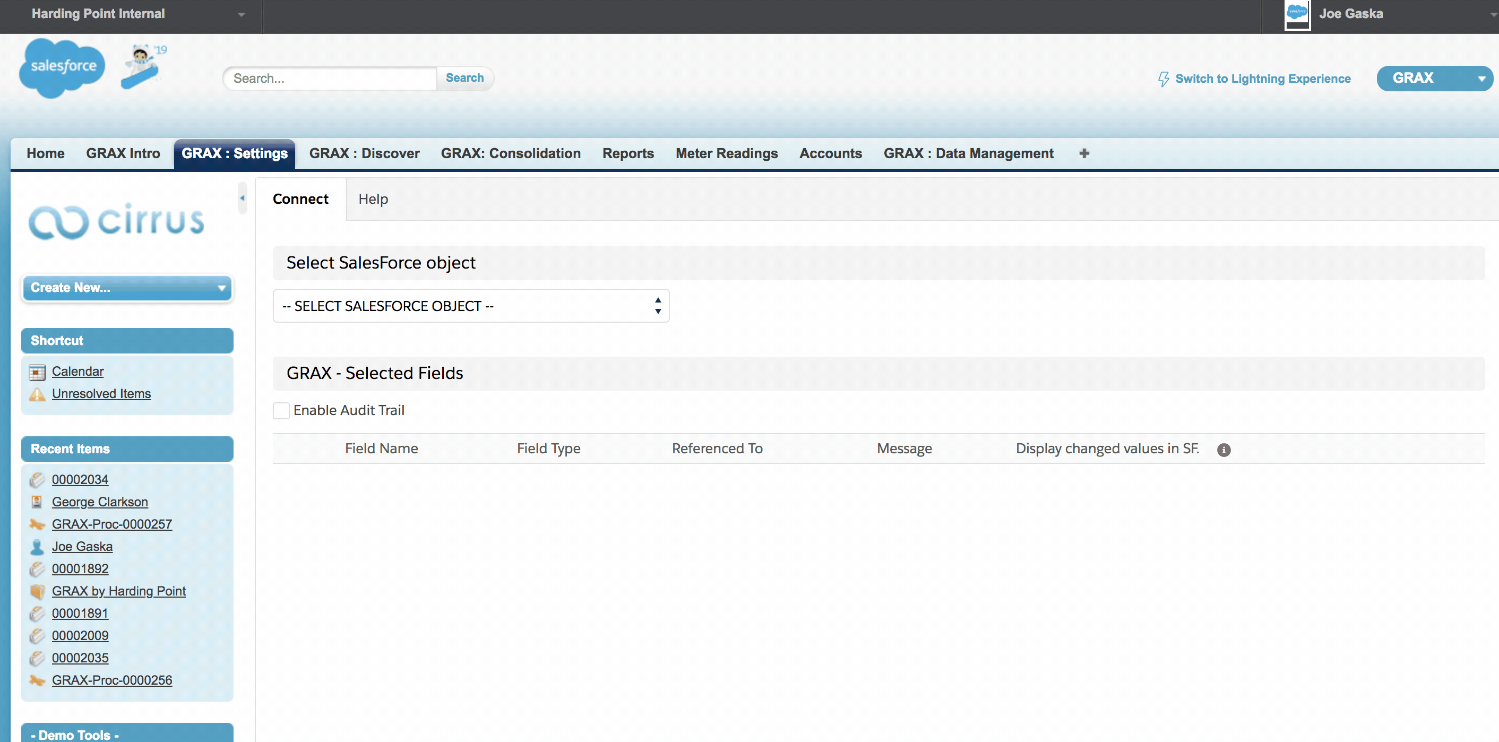Click the Unresolved Items warning icon
Viewport: 1499px width, 742px height.
(x=37, y=394)
